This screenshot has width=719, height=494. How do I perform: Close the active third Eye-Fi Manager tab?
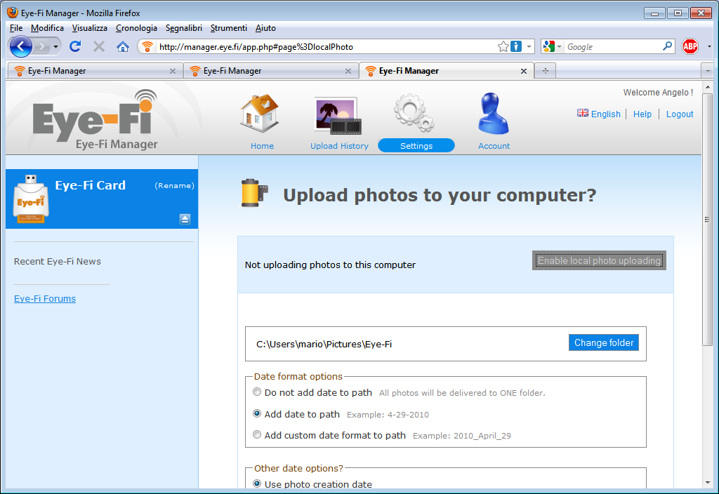coord(524,71)
